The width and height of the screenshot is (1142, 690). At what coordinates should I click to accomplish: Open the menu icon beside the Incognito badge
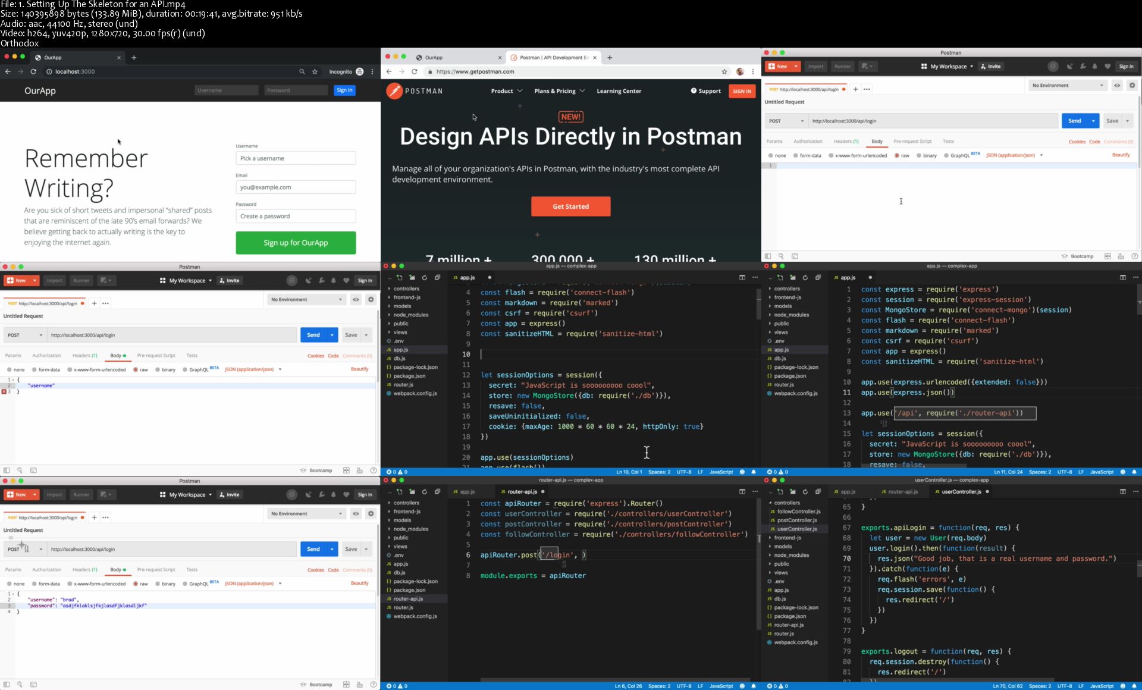click(x=372, y=71)
